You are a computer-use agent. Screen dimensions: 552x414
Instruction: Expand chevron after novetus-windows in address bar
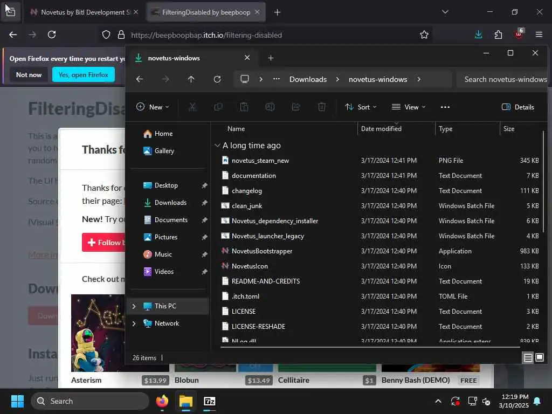(418, 79)
